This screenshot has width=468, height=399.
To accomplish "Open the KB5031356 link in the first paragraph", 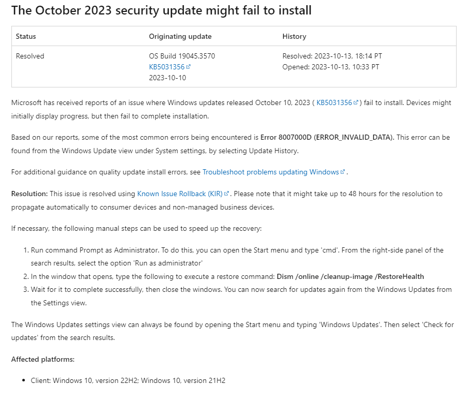I will click(334, 103).
